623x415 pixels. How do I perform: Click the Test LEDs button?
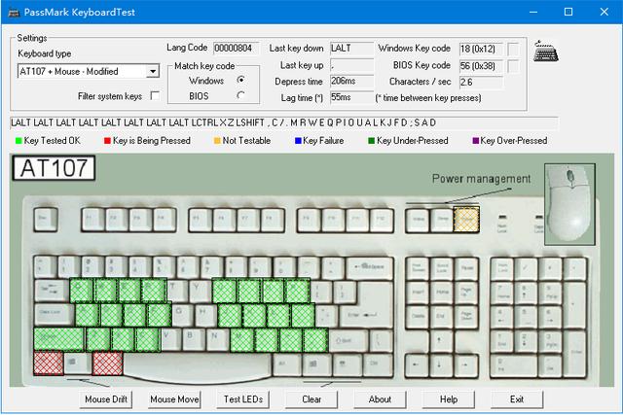[x=243, y=399]
